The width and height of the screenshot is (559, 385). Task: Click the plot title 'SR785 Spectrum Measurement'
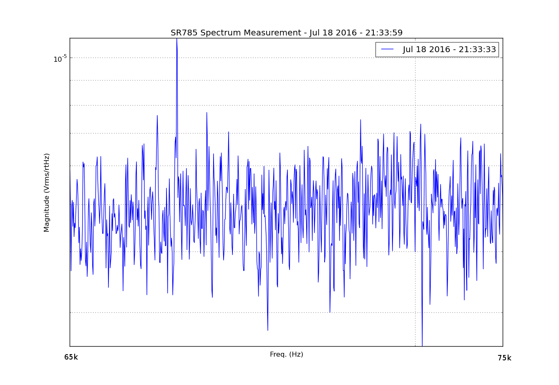(287, 33)
